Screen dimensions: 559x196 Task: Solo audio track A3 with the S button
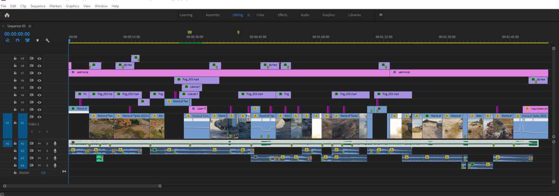click(x=47, y=158)
